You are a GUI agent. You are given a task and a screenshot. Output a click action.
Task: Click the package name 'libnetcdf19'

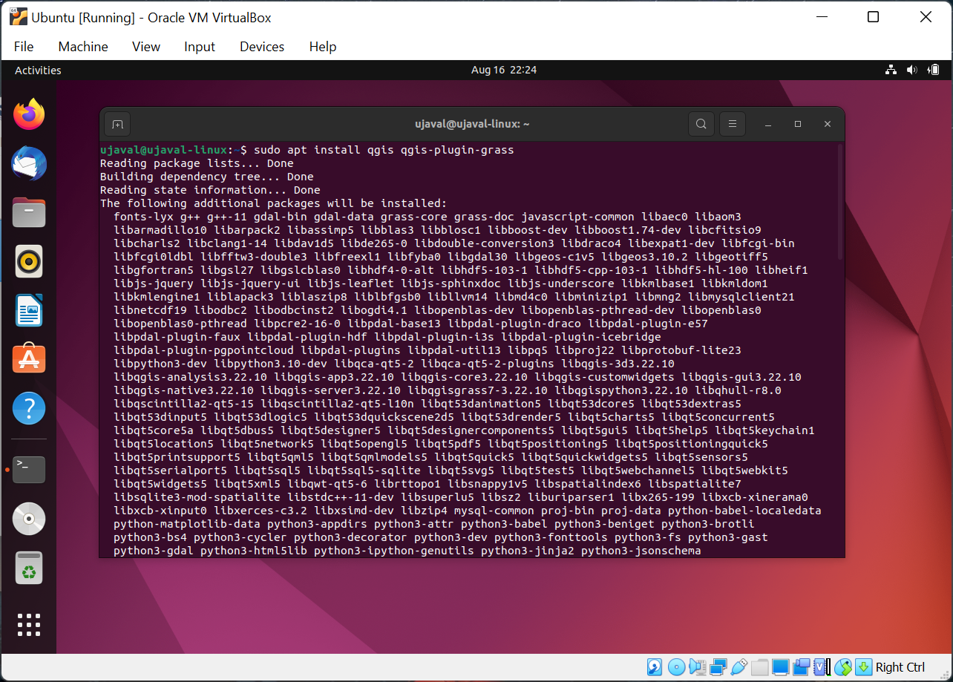click(150, 310)
